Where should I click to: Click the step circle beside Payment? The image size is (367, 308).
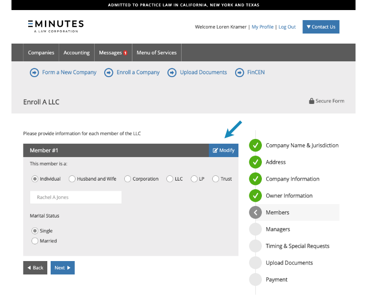coord(255,280)
